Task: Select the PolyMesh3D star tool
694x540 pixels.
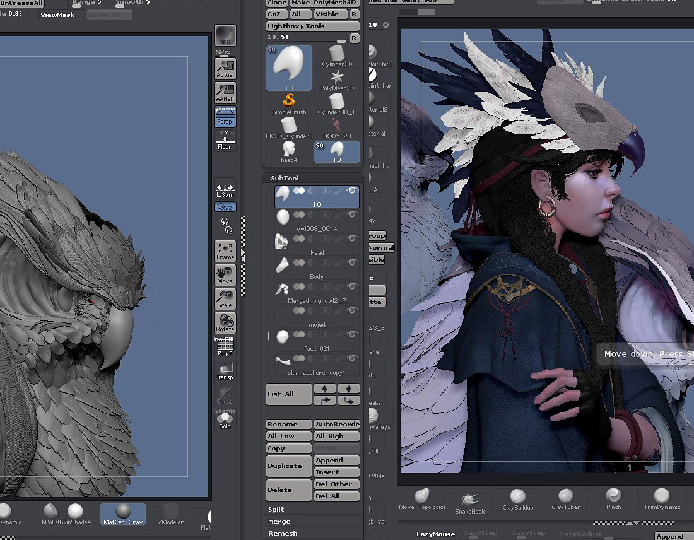Action: [337, 81]
